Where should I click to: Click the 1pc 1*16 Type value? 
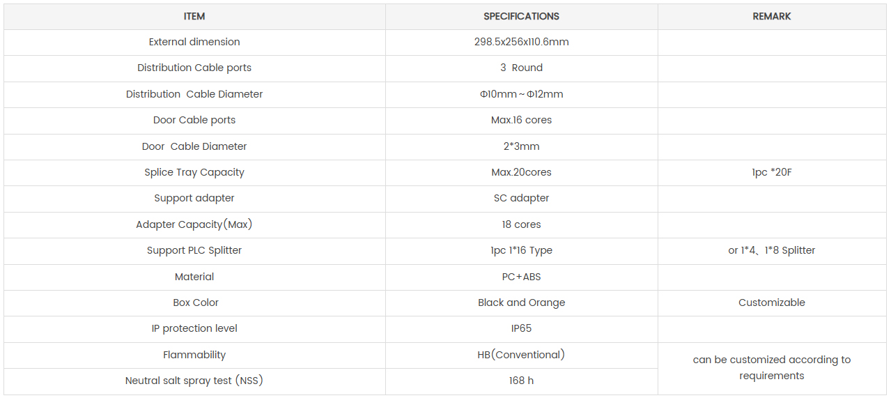point(521,250)
